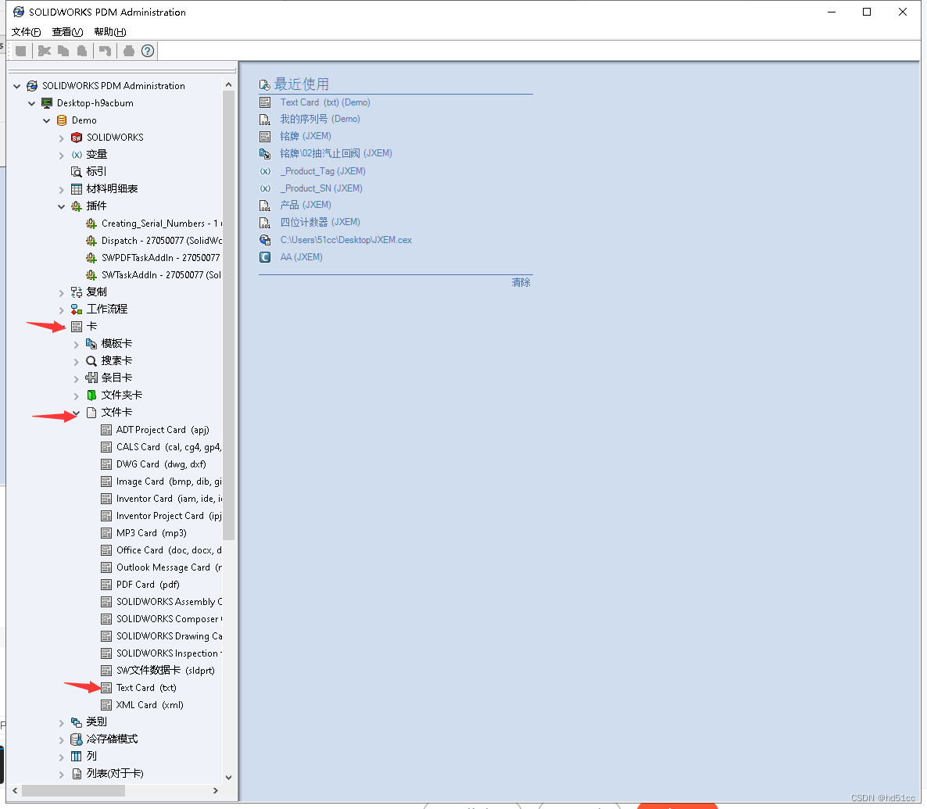Image resolution: width=927 pixels, height=809 pixels.
Task: Select the SOLIDWORKS red SW icon
Action: click(77, 138)
